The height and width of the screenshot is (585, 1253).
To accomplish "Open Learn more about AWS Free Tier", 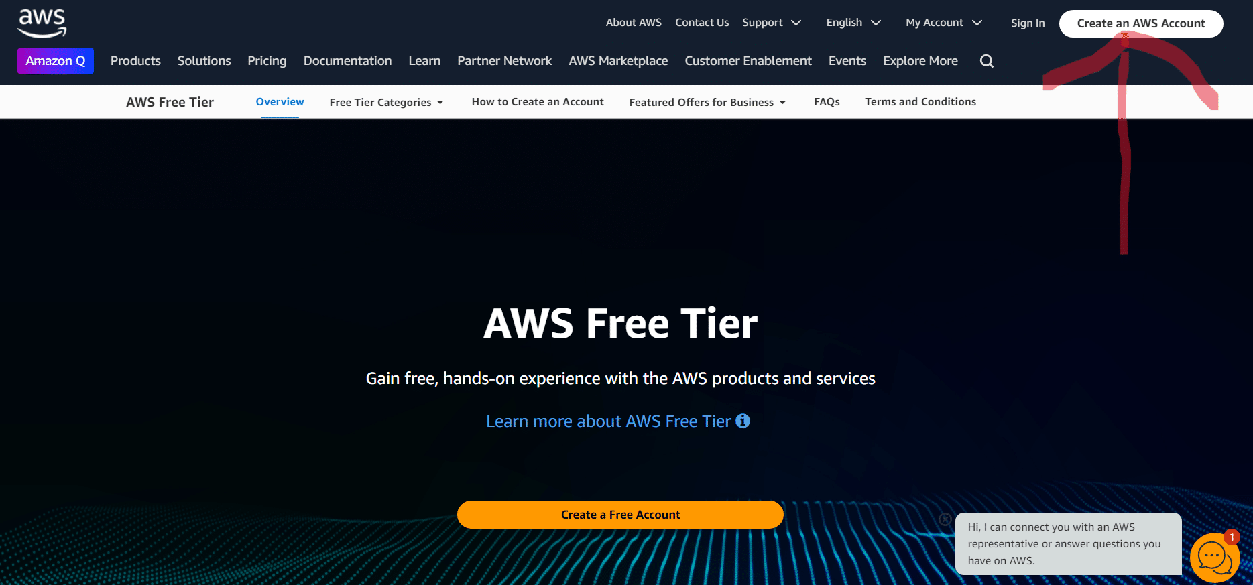I will click(x=608, y=421).
